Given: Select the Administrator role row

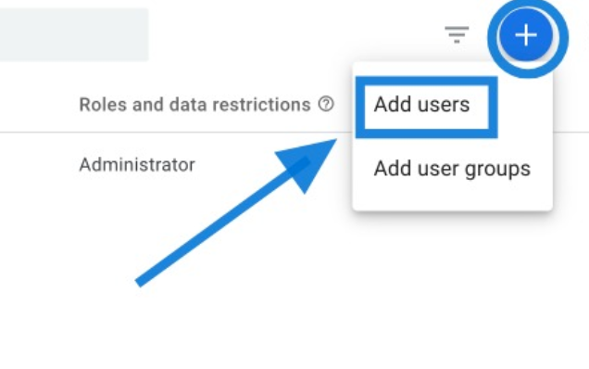Looking at the screenshot, I should (137, 165).
